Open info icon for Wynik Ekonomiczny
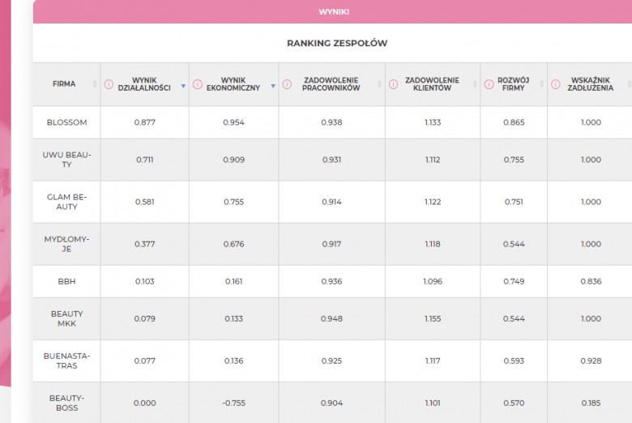This screenshot has height=423, width=632. (x=198, y=84)
